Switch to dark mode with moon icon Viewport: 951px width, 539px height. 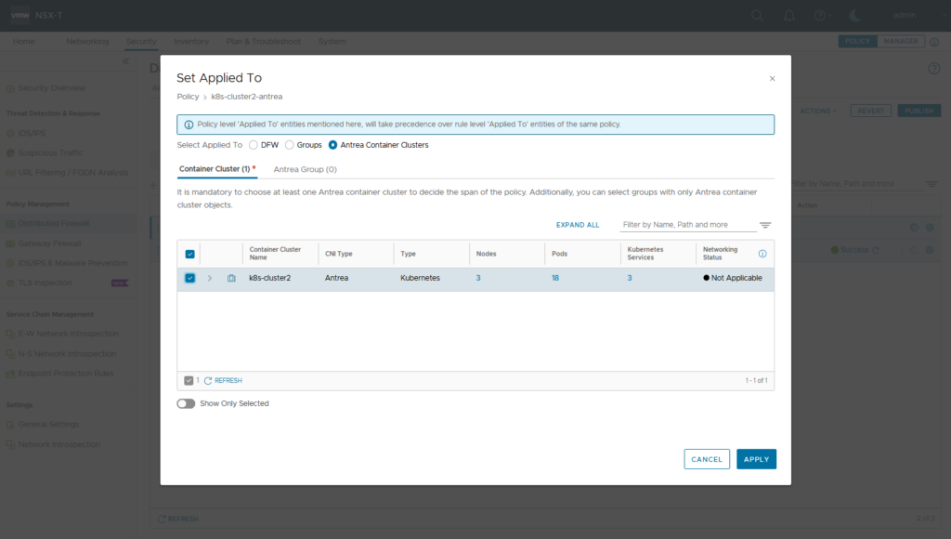(x=854, y=15)
